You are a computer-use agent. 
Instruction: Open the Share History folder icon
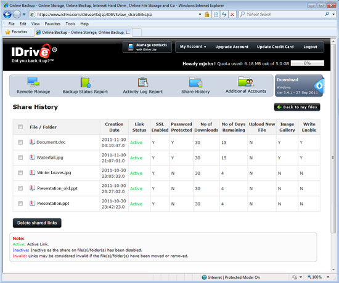point(195,82)
